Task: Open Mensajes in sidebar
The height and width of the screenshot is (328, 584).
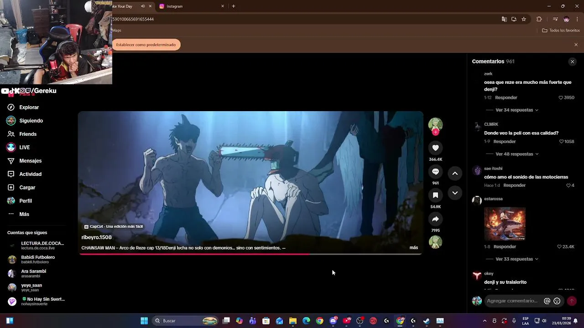Action: tap(31, 161)
